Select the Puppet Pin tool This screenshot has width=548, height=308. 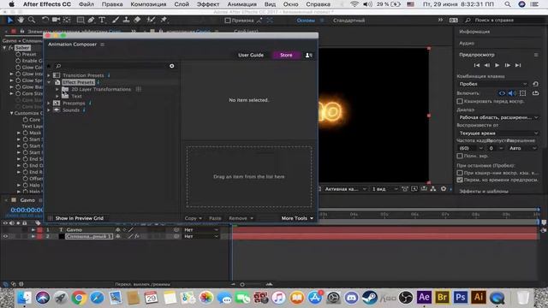point(164,21)
